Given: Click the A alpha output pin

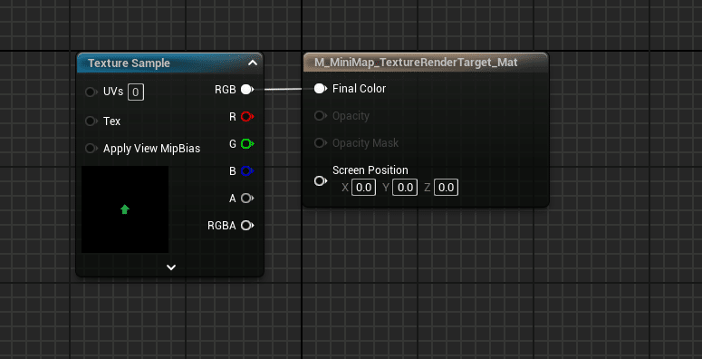Looking at the screenshot, I should pos(247,199).
